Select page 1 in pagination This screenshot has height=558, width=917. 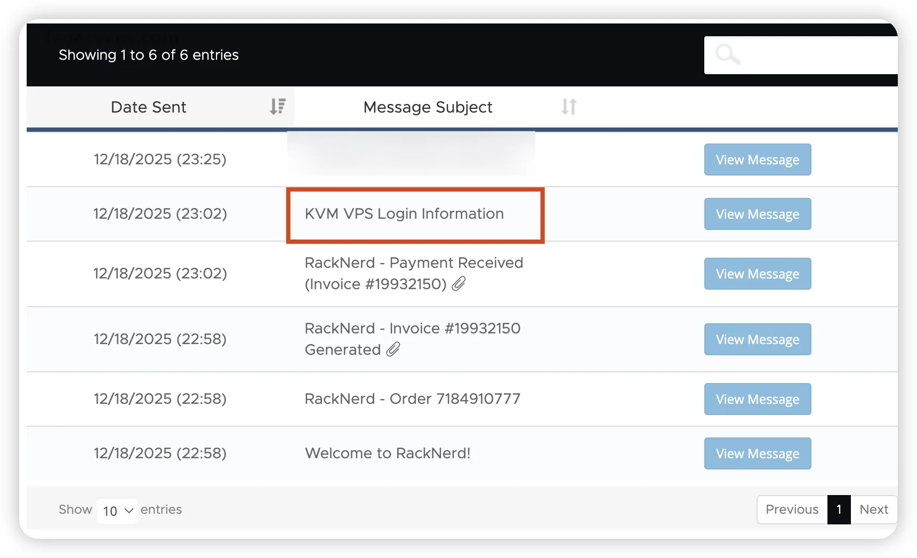pyautogui.click(x=839, y=509)
